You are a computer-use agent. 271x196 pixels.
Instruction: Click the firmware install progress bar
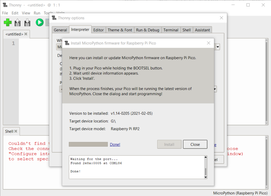click(88, 145)
